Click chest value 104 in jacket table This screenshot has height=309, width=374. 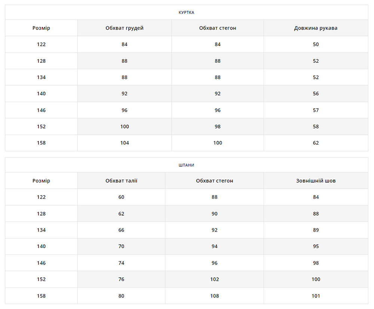124,143
